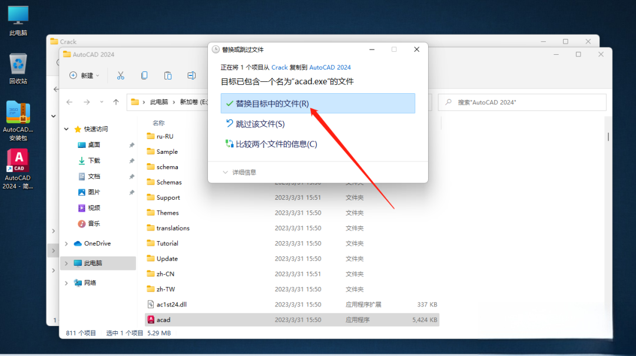Click the Copy icon in toolbar
This screenshot has height=356, width=636.
click(144, 75)
